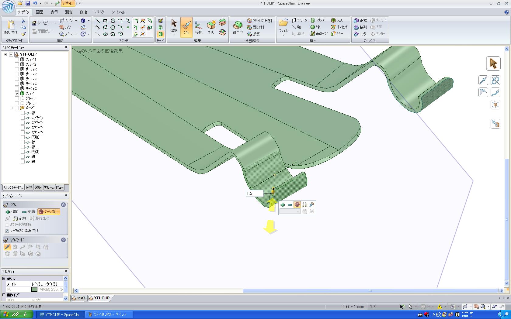Toggle the サーフェスの厚み付け checkbox
The width and height of the screenshot is (511, 319).
(x=7, y=231)
